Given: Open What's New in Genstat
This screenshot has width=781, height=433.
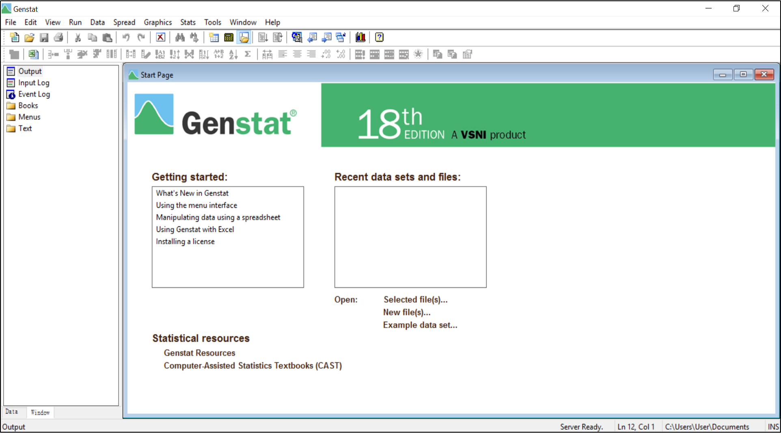Looking at the screenshot, I should (x=192, y=193).
